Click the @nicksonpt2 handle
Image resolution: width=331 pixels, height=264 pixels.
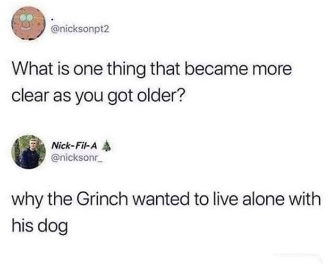click(x=80, y=30)
